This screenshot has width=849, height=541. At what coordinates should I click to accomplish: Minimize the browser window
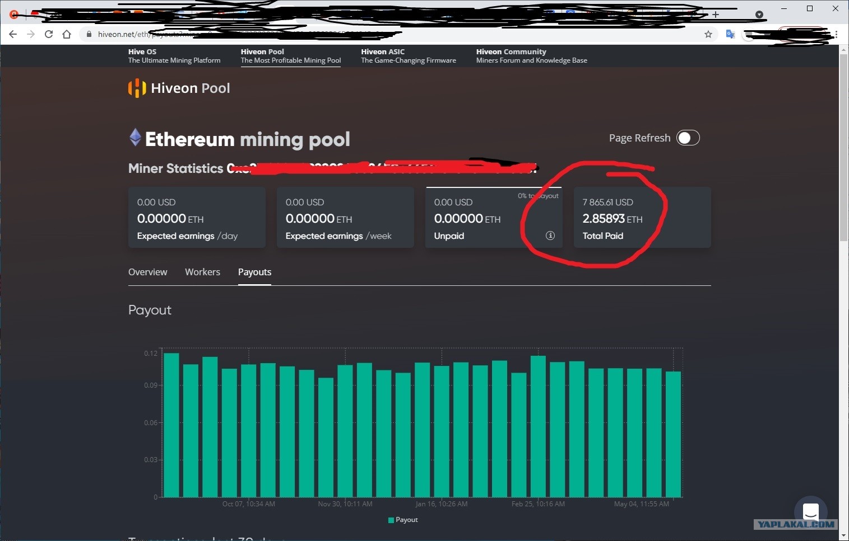[784, 8]
